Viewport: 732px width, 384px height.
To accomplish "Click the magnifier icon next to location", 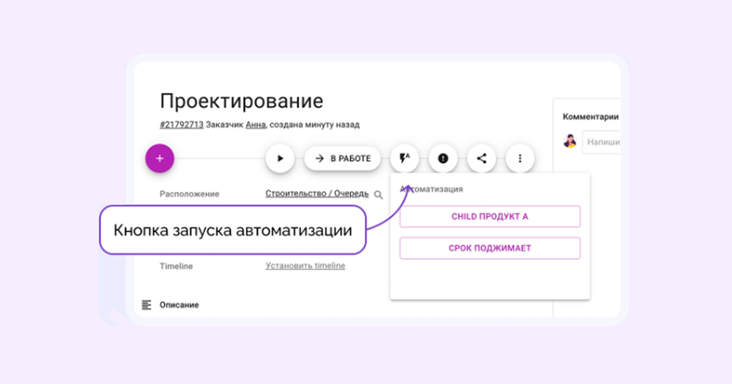I will pos(378,195).
